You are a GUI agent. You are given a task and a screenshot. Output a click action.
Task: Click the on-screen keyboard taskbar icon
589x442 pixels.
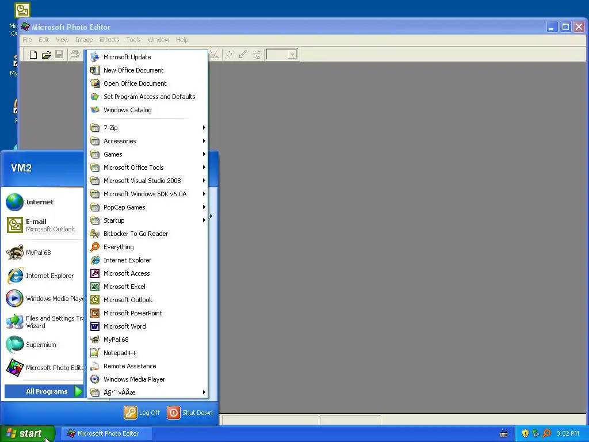click(504, 434)
